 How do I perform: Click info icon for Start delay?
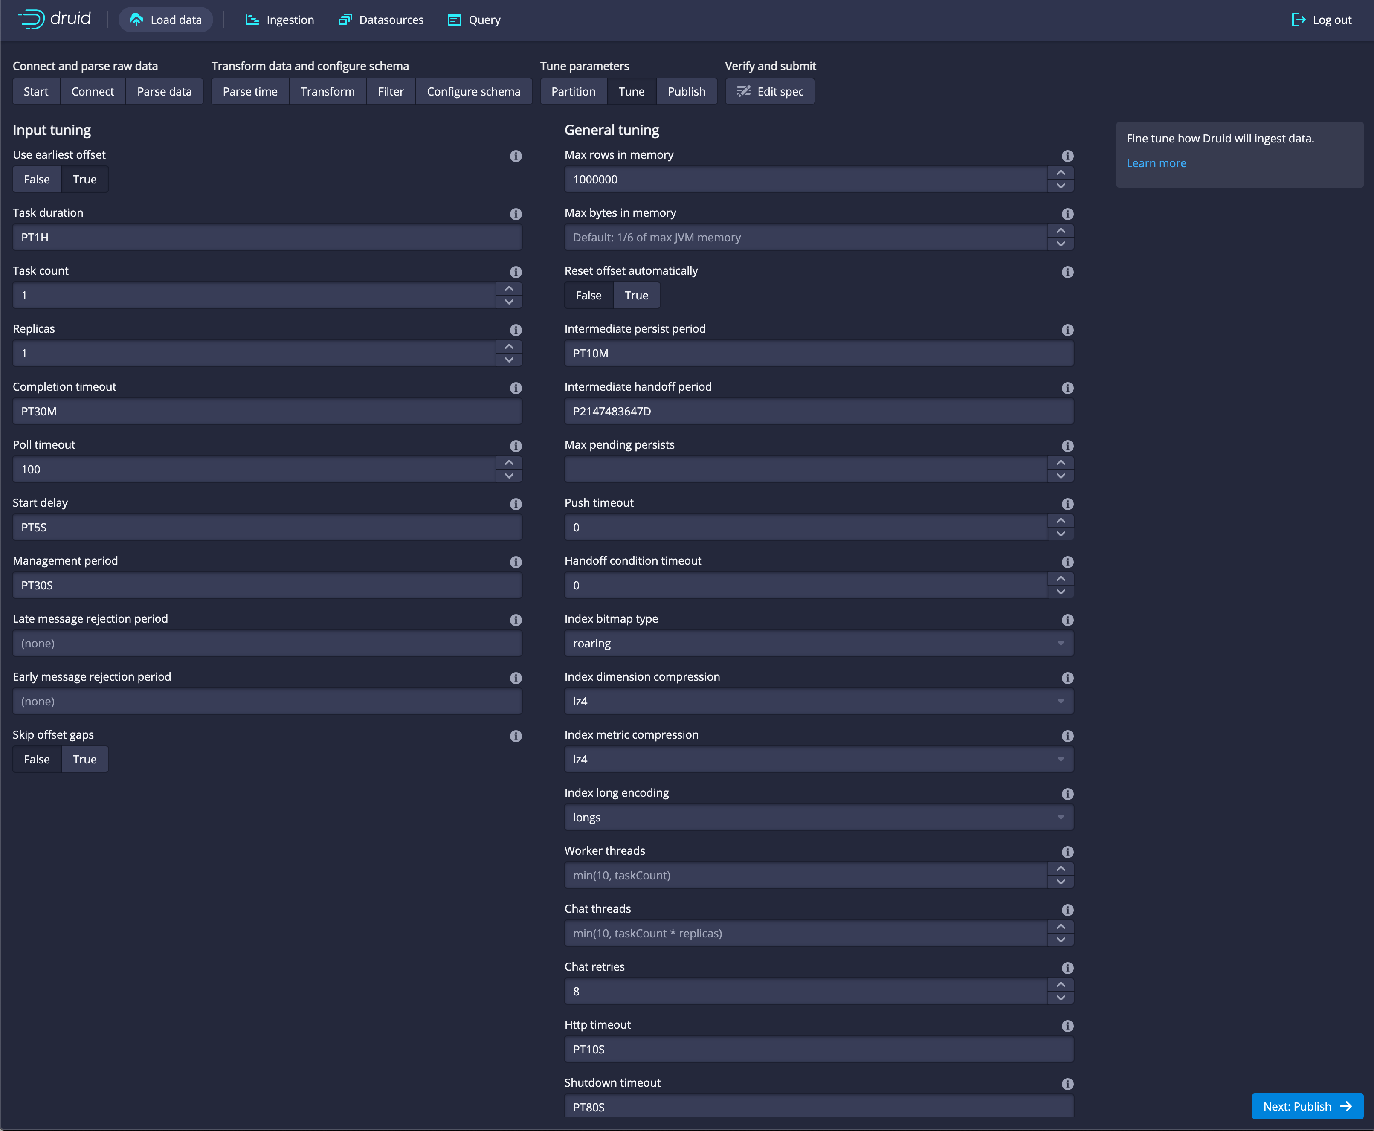click(x=515, y=504)
